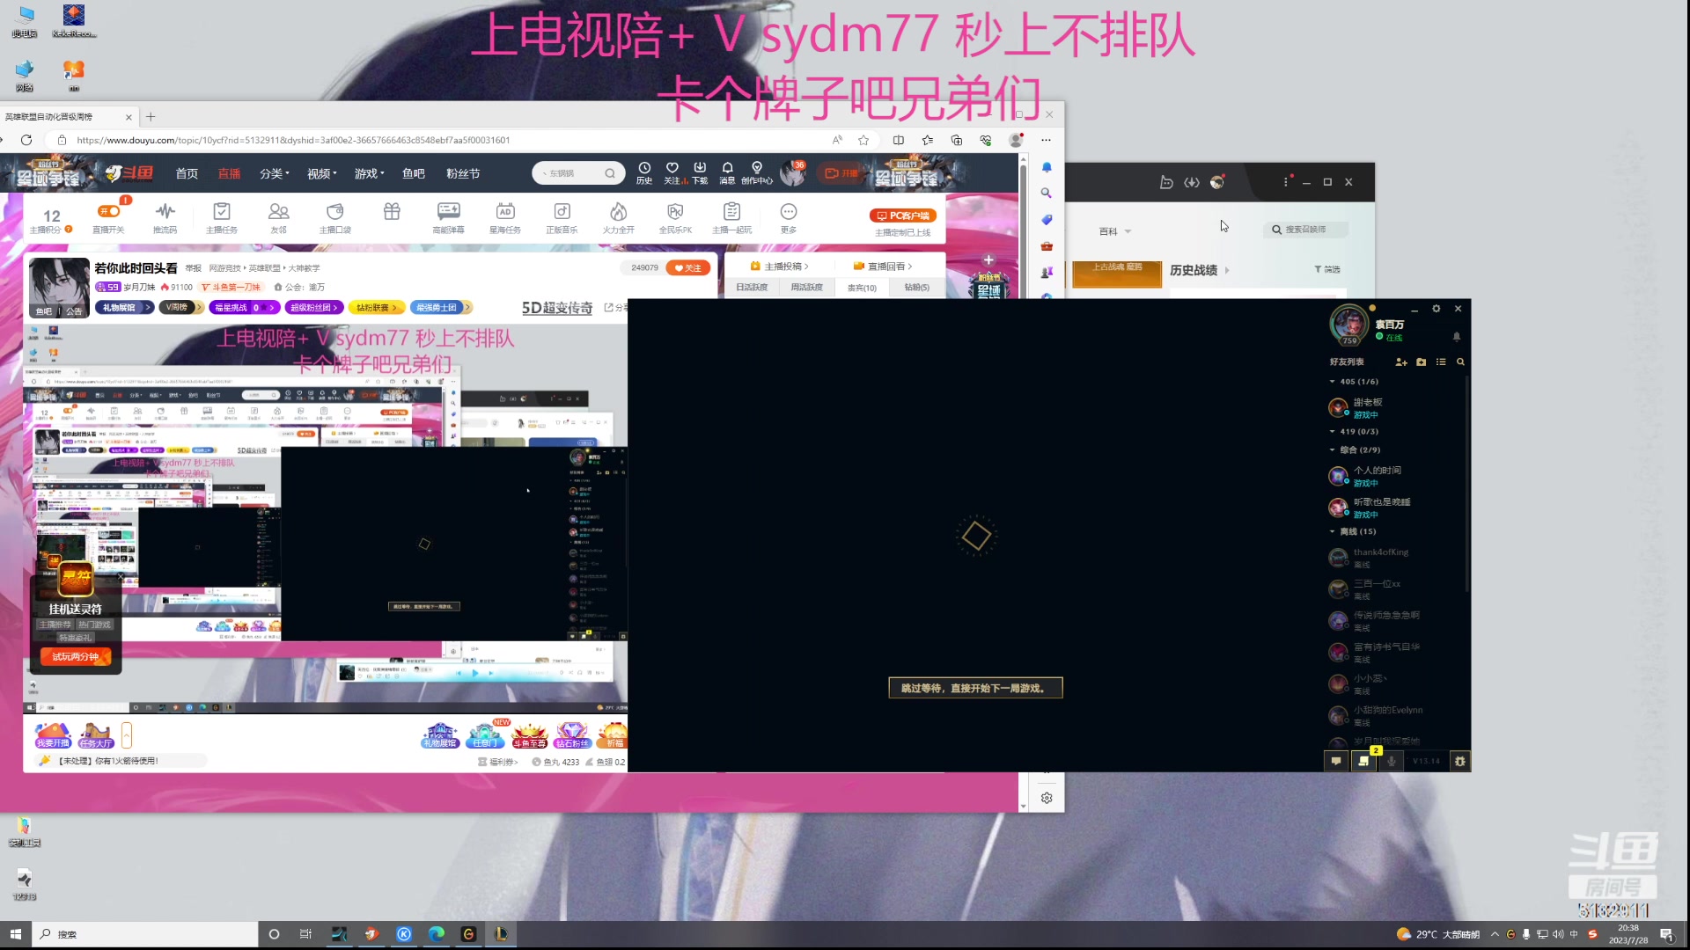Mute the notification bell in the LoL client

tap(1455, 336)
